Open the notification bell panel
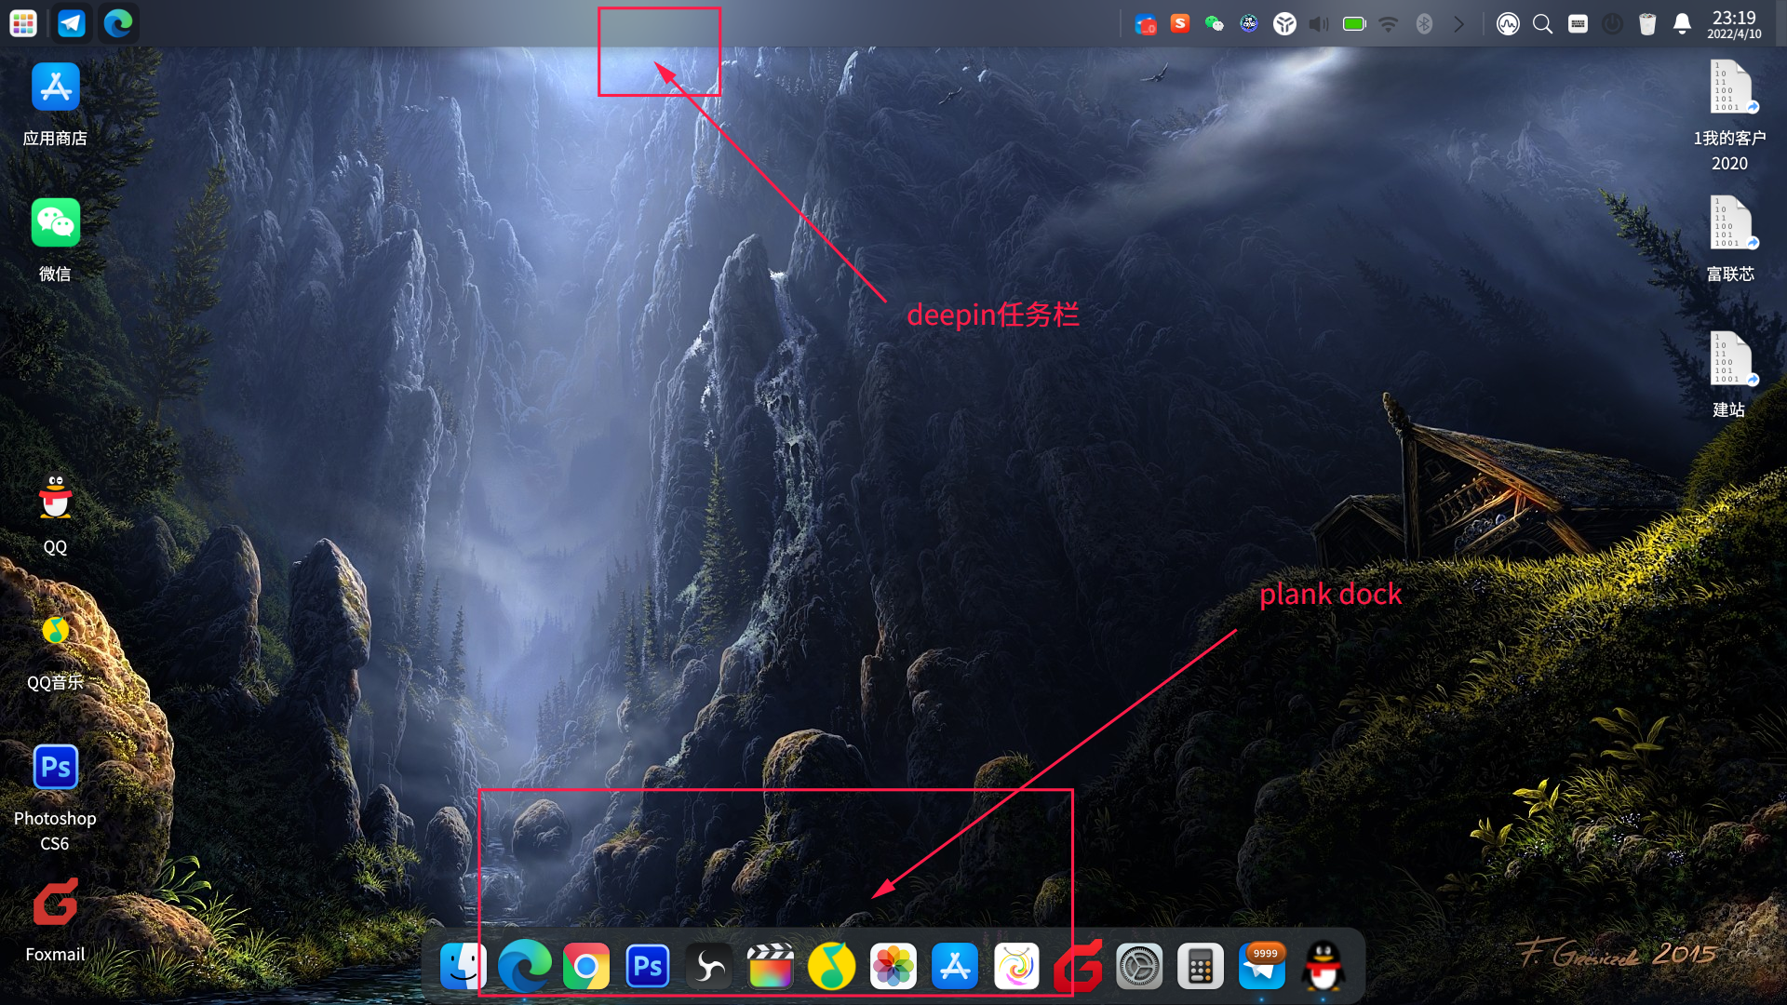Image resolution: width=1787 pixels, height=1005 pixels. pyautogui.click(x=1682, y=24)
